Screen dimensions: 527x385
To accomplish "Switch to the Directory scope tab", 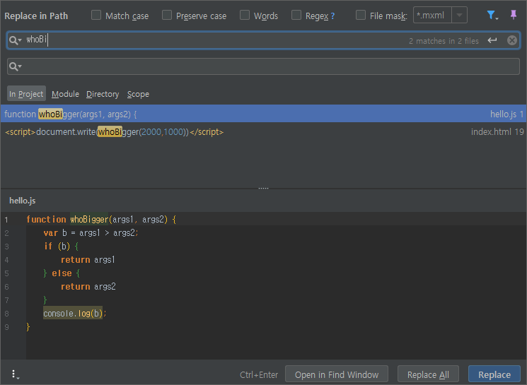I will pyautogui.click(x=103, y=94).
